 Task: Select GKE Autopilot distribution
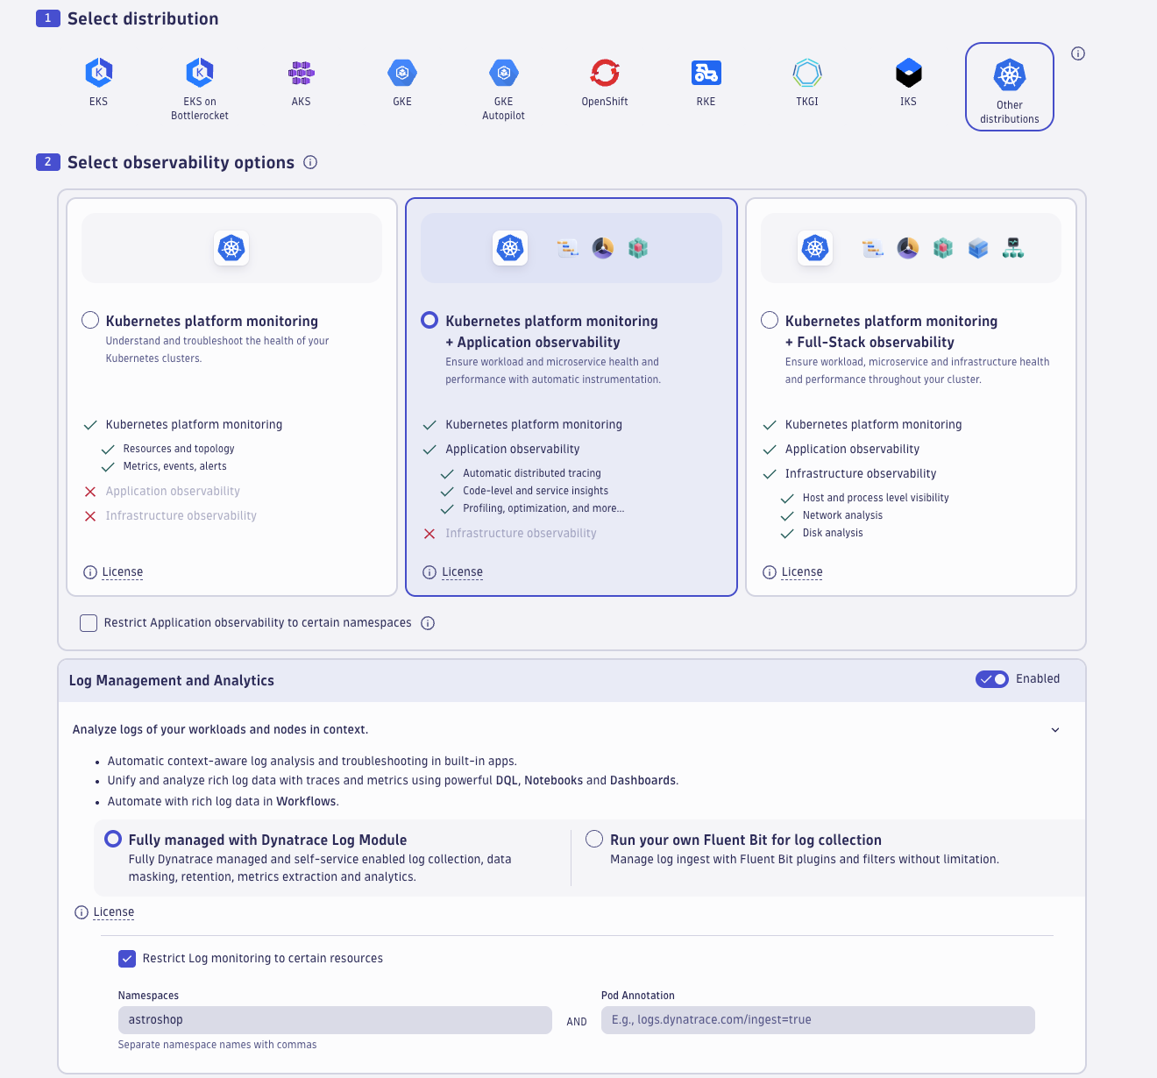(504, 73)
